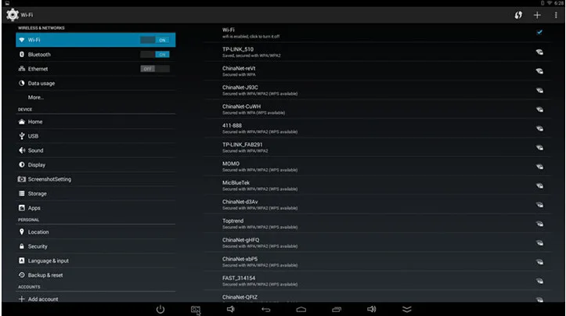Click signal icon for ChinaNet-CuWH
566x316 pixels.
coord(539,110)
